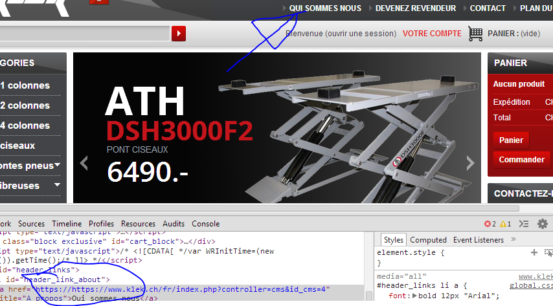Click the 'Aucun produit' cart text
Image resolution: width=553 pixels, height=306 pixels.
(x=519, y=84)
